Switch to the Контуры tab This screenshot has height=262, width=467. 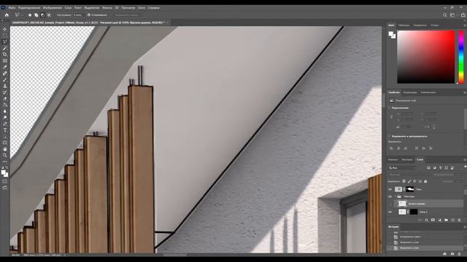[x=407, y=160]
